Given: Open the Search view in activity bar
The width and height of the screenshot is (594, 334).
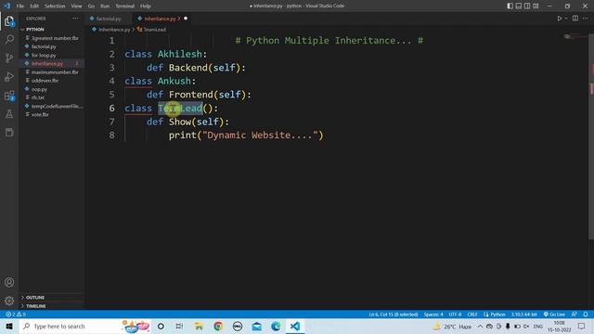Looking at the screenshot, I should point(9,39).
